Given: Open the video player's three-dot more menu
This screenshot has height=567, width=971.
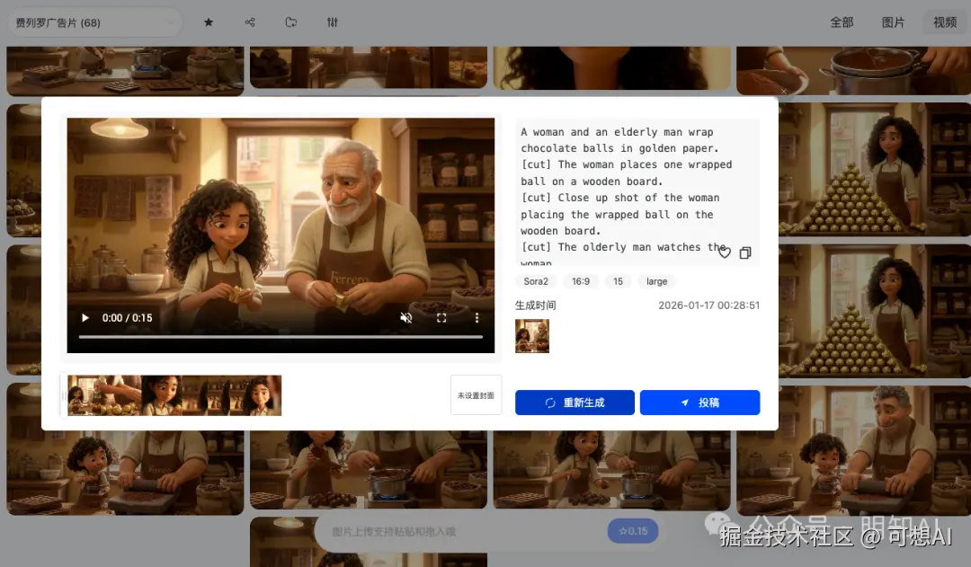Looking at the screenshot, I should click(x=477, y=317).
